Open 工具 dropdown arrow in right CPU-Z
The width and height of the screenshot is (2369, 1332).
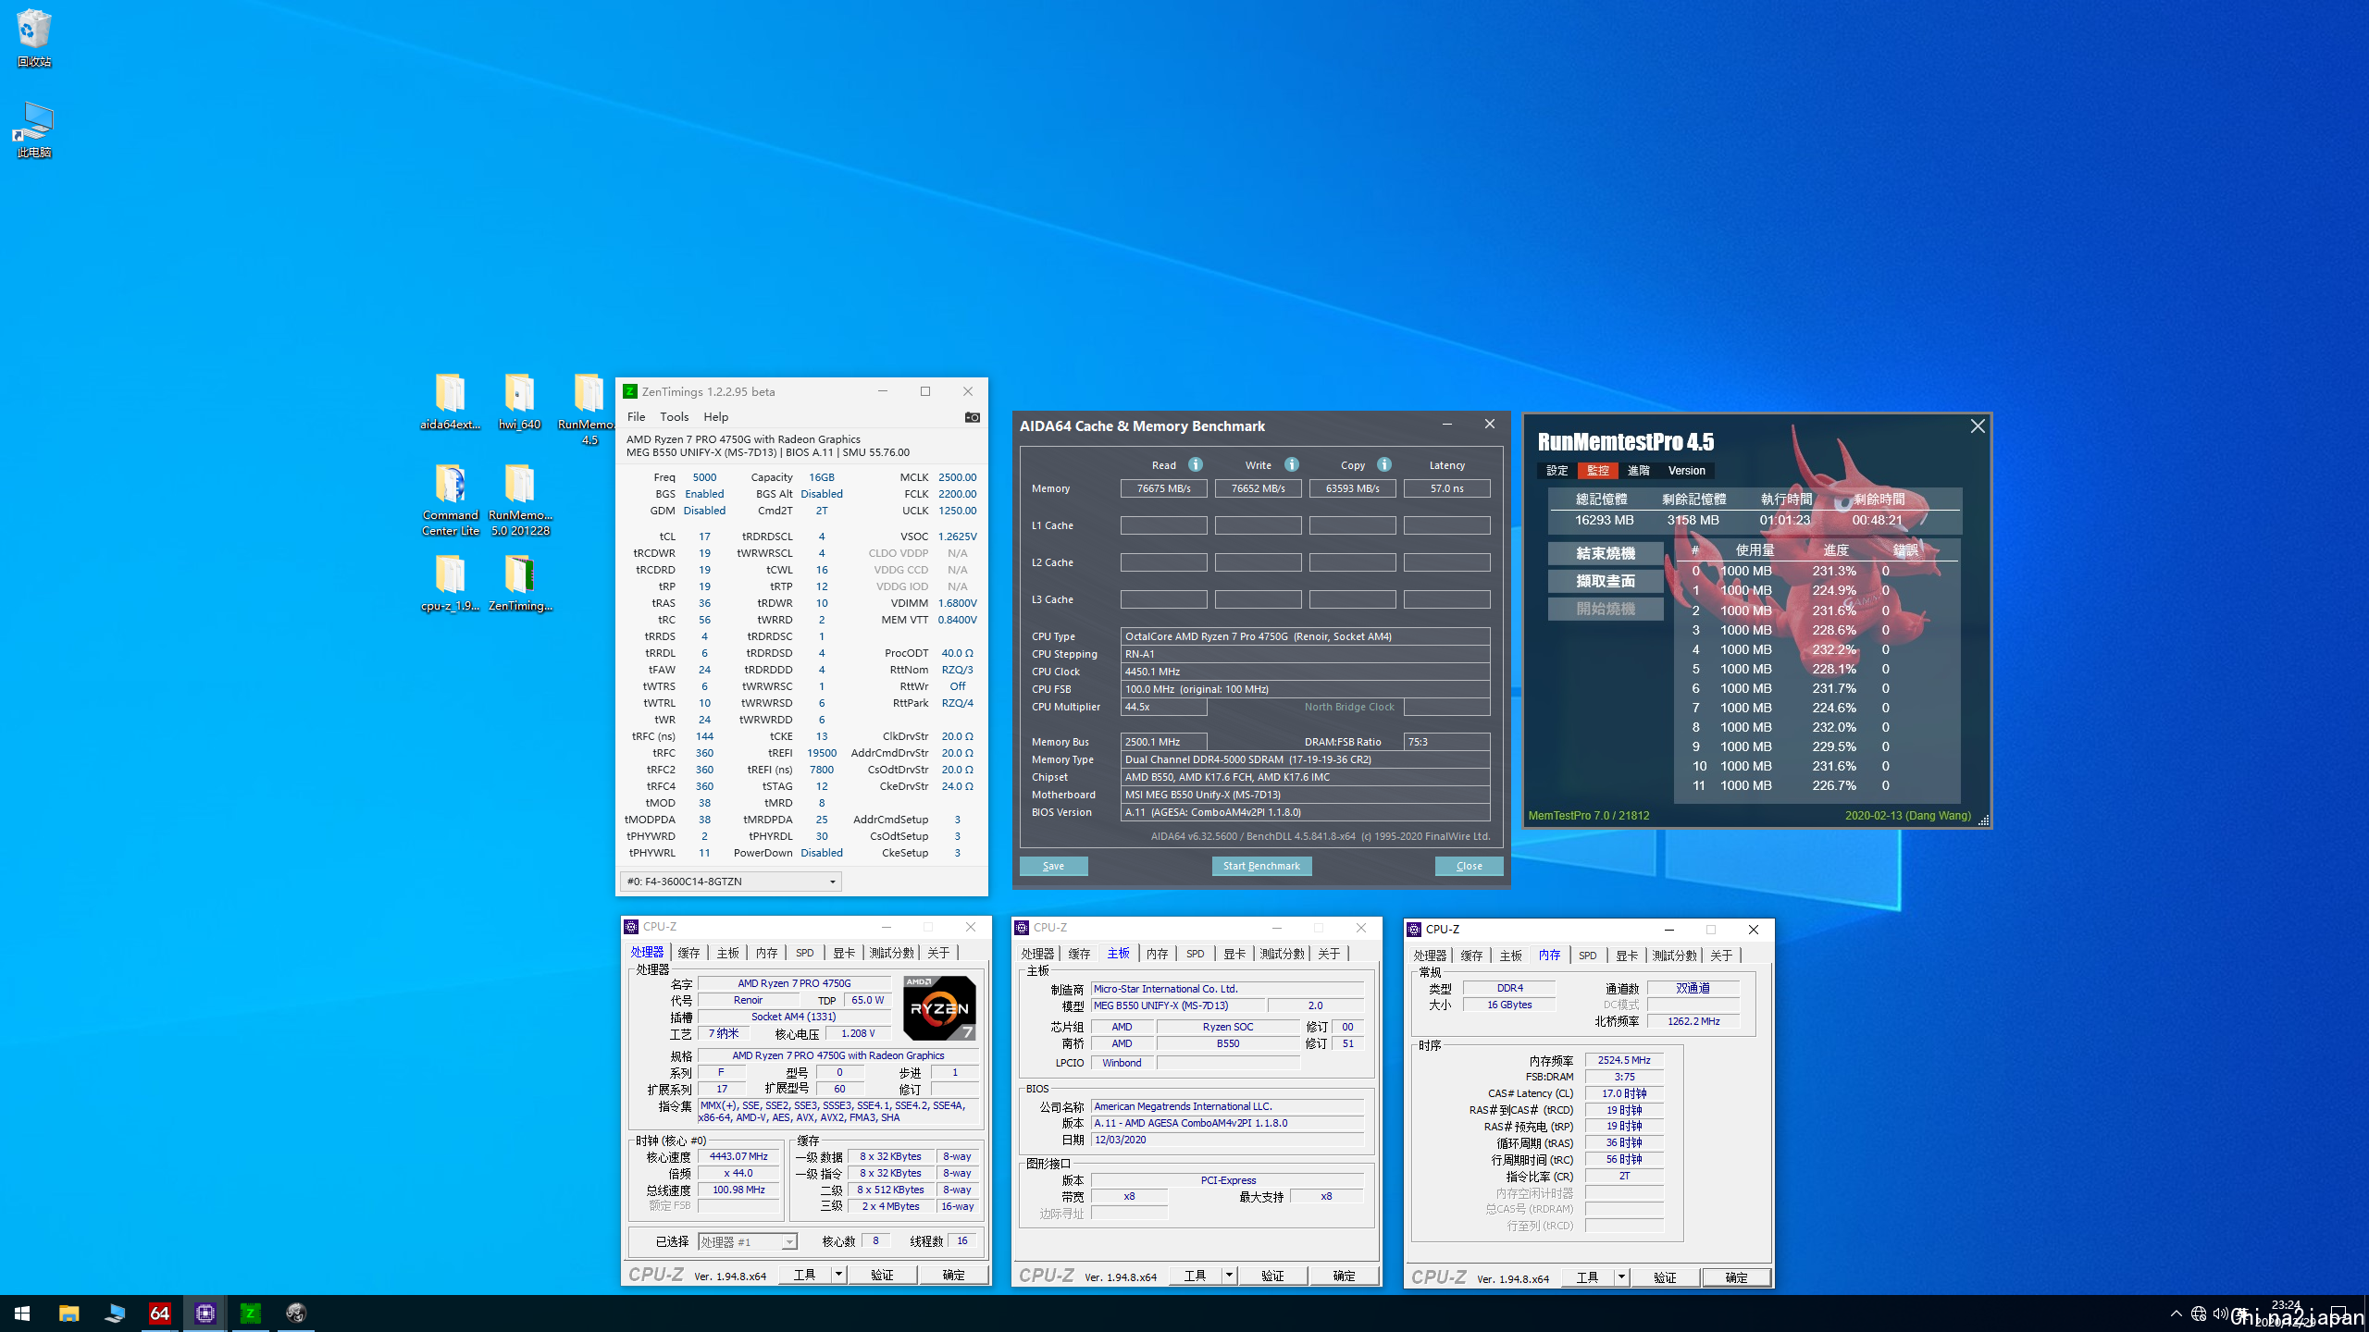[1621, 1277]
